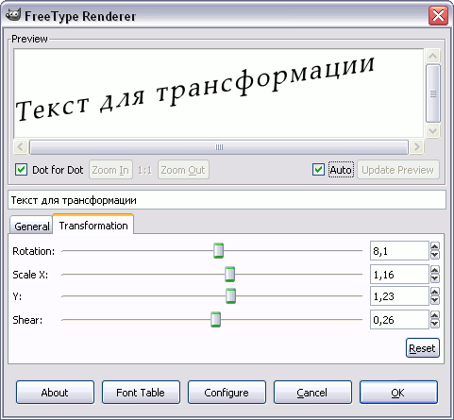The width and height of the screenshot is (454, 420).
Task: Open the Font Table button
Action: [141, 393]
